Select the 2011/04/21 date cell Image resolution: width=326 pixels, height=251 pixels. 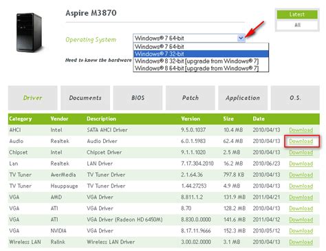(x=266, y=197)
